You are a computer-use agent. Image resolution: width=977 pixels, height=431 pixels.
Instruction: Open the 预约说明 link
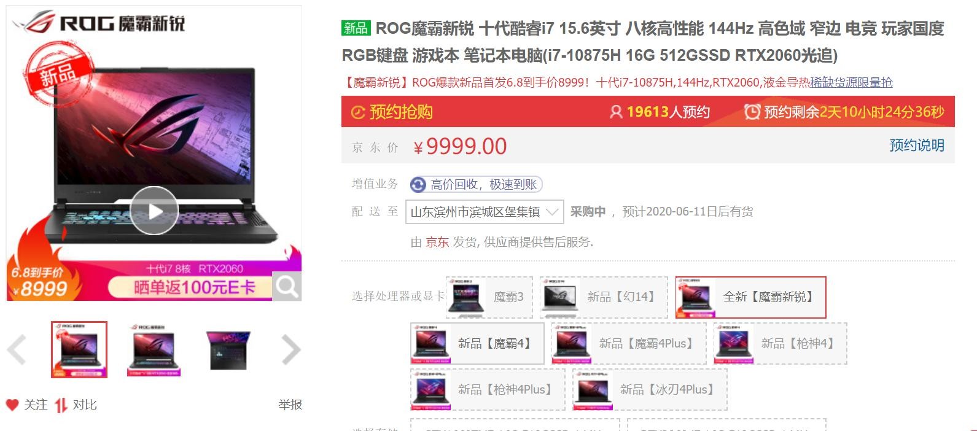click(x=917, y=146)
